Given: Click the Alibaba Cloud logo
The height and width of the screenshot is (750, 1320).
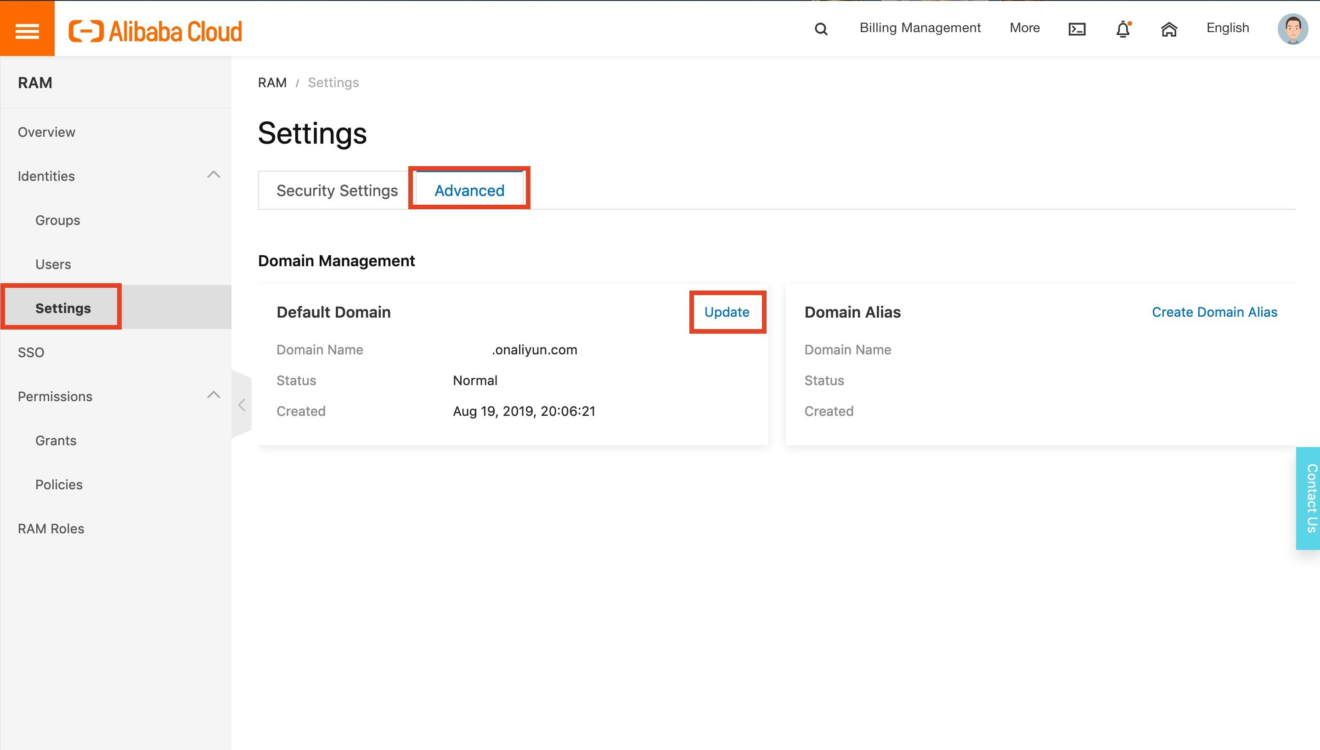Looking at the screenshot, I should tap(155, 31).
